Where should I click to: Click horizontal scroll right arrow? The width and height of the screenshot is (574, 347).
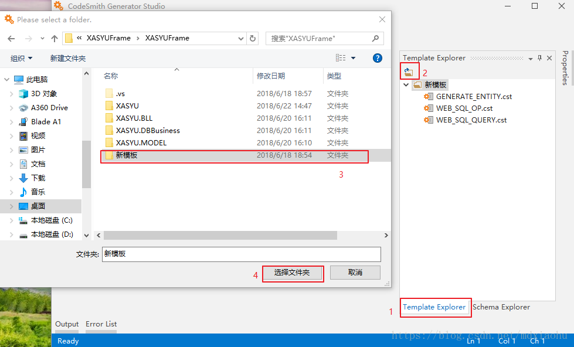pyautogui.click(x=386, y=236)
